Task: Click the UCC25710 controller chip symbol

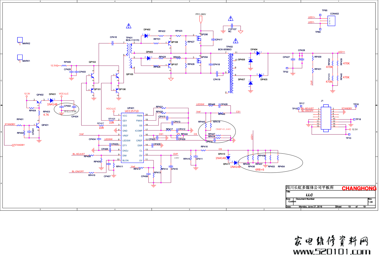Action: point(132,138)
